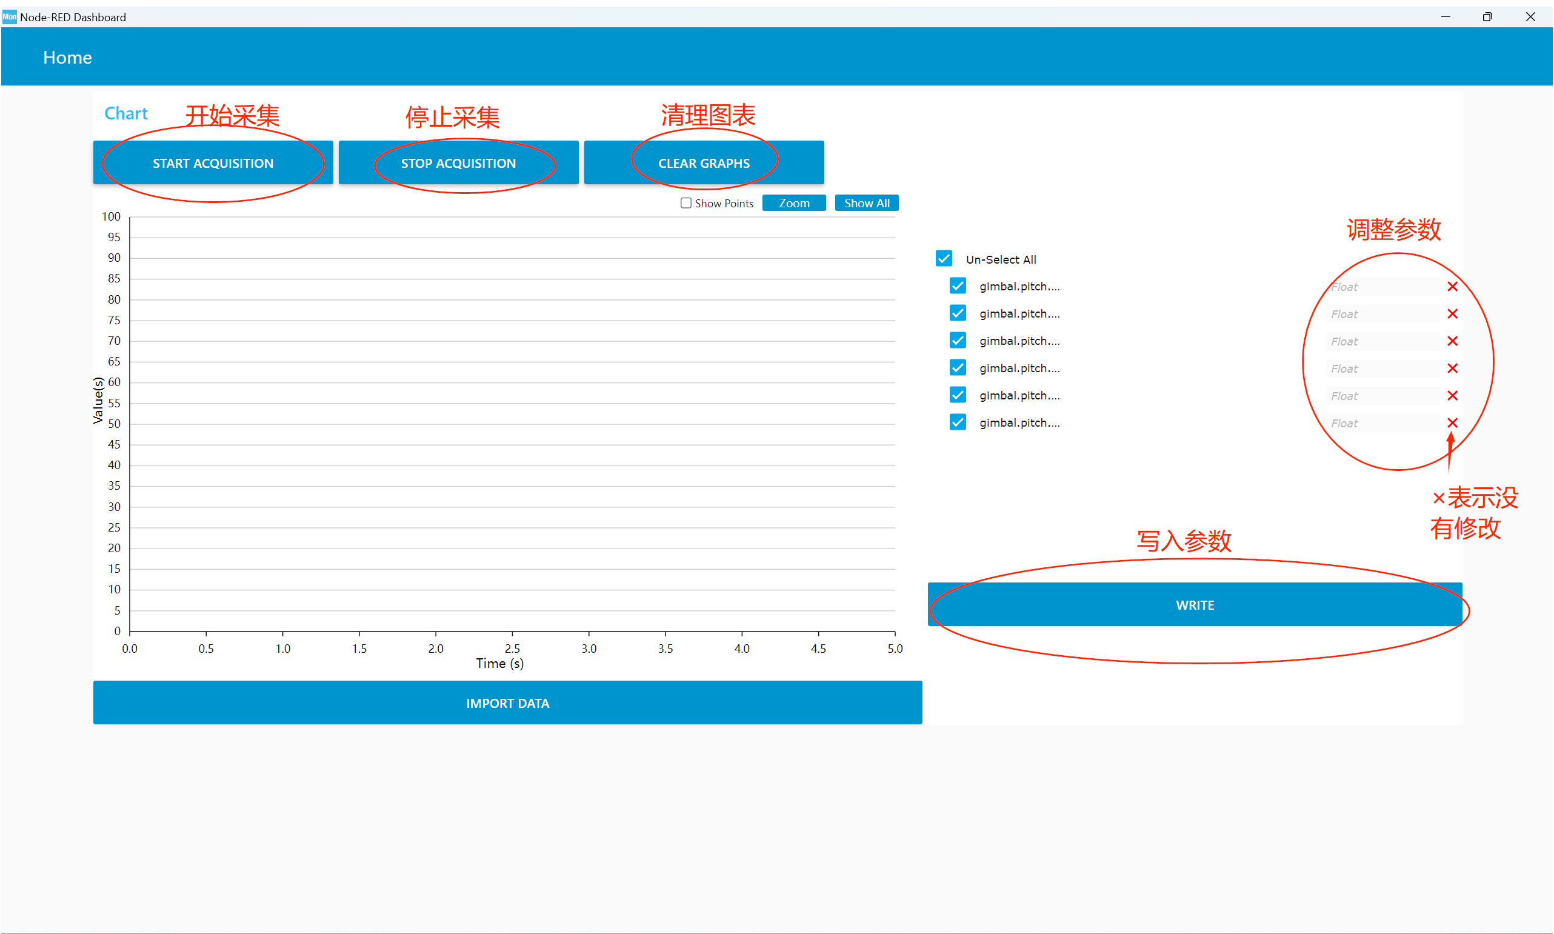The width and height of the screenshot is (1554, 934).
Task: Click the X icon next to the first Float field
Action: (x=1453, y=286)
